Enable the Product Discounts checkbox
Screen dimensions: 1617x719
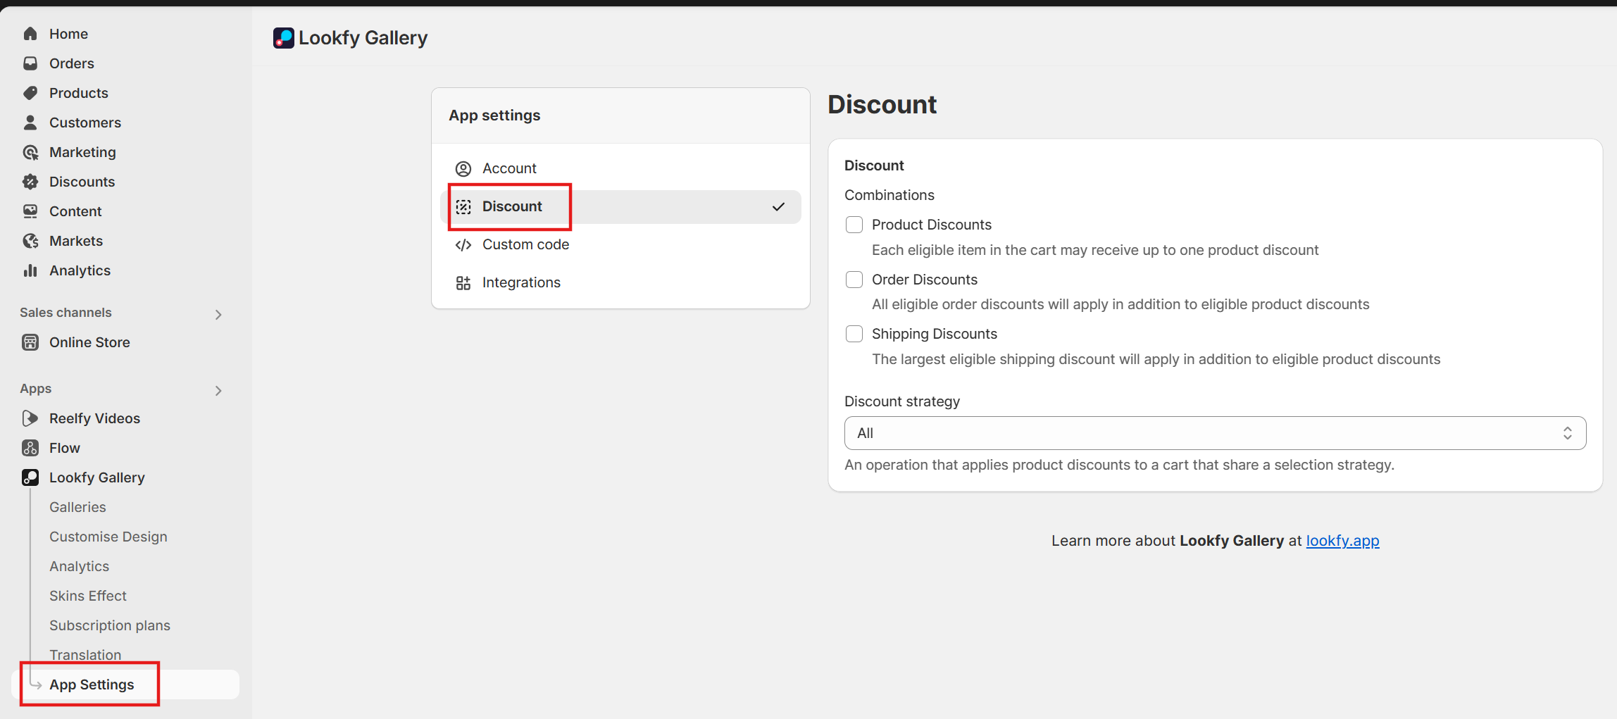click(x=854, y=225)
